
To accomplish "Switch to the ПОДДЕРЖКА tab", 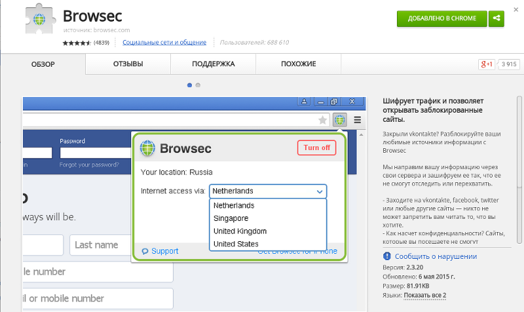I will point(214,64).
